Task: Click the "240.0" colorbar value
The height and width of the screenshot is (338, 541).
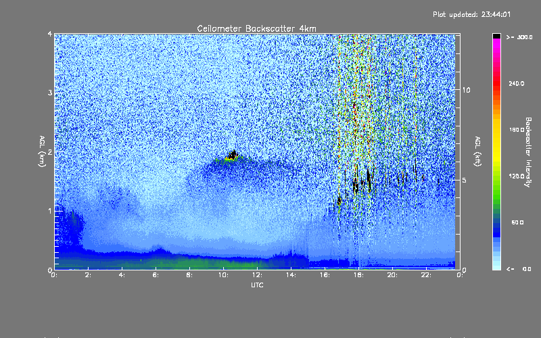Action: 517,83
